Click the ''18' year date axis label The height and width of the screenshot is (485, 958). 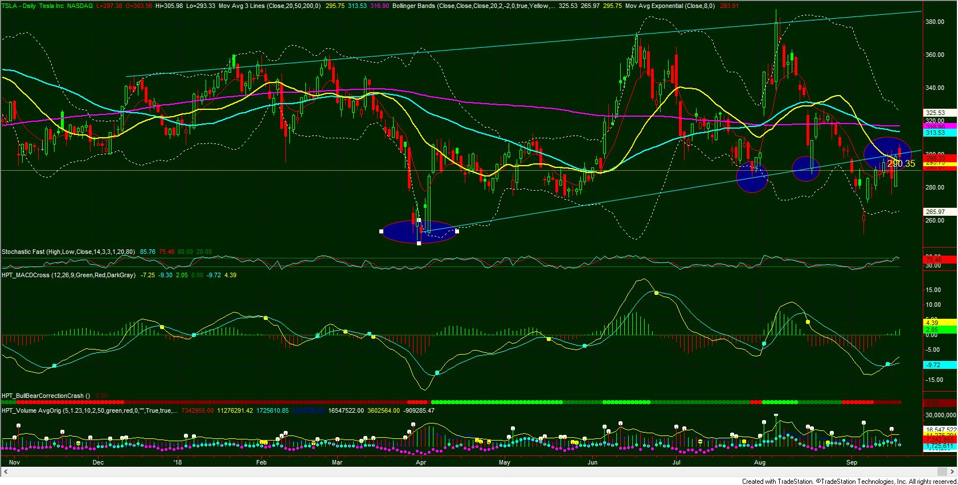tap(178, 462)
